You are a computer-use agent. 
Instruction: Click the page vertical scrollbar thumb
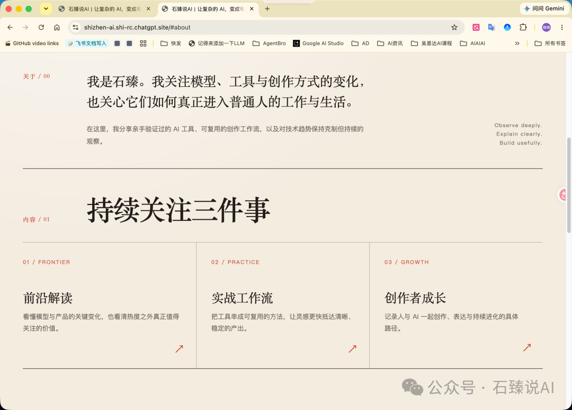[569, 185]
